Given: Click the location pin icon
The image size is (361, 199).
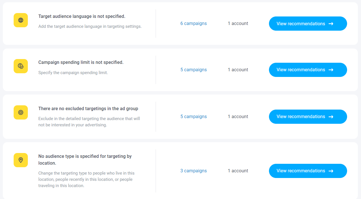Looking at the screenshot, I should coord(21,160).
